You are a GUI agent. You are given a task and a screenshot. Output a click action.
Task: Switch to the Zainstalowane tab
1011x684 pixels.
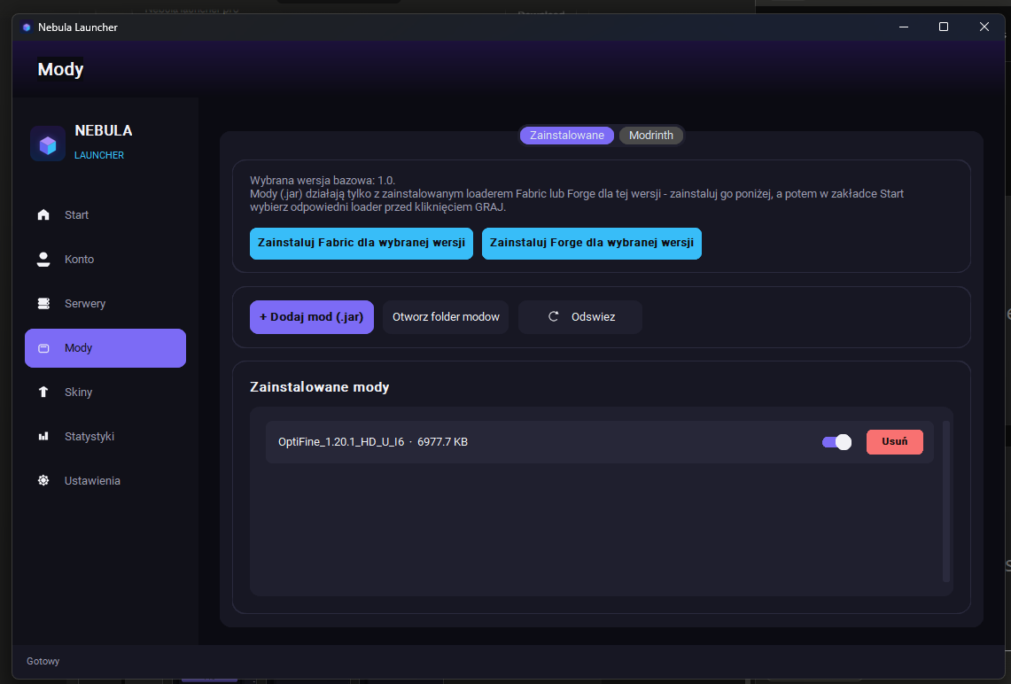pos(567,136)
